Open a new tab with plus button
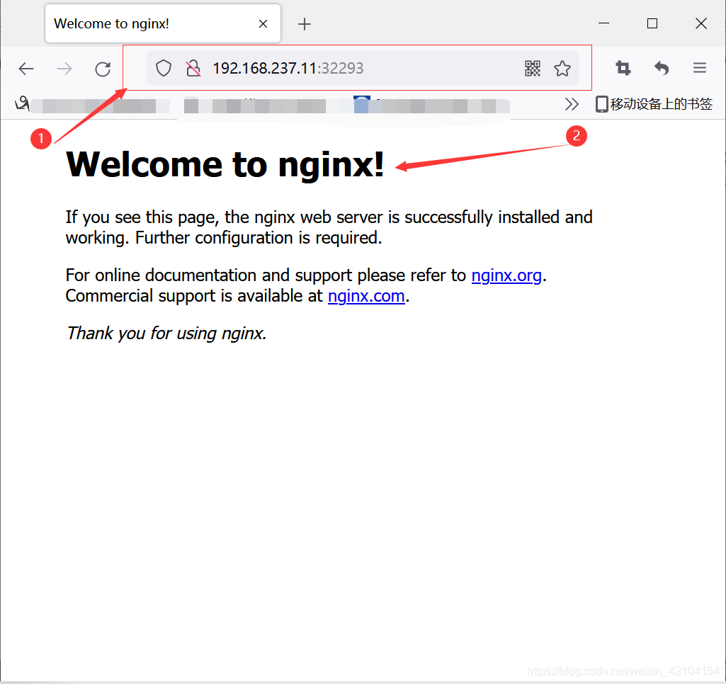Screen dimensions: 726x684 (304, 24)
